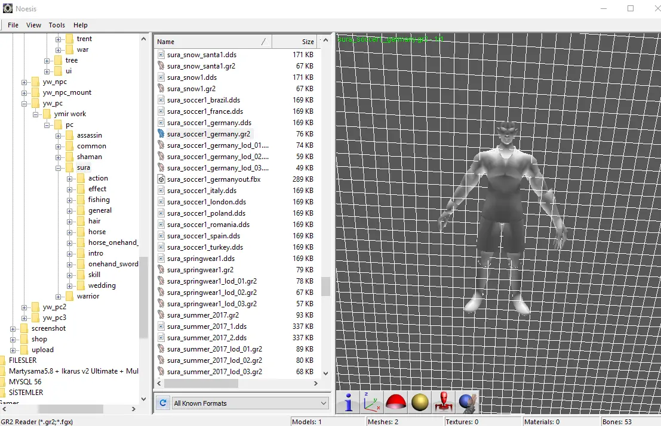Click the XYZ axis orientation icon

click(371, 403)
